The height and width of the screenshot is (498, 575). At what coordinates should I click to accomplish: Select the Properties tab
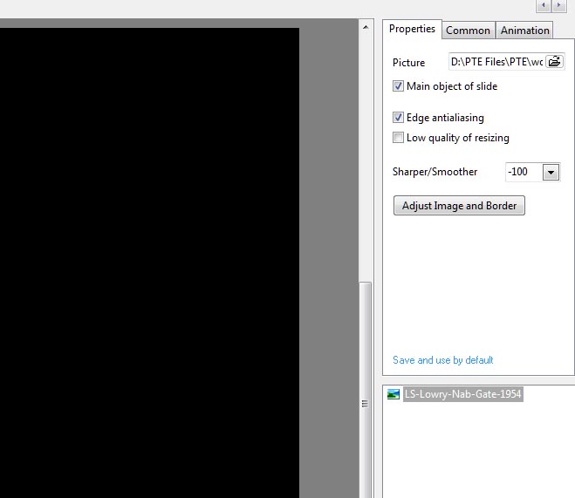click(412, 29)
